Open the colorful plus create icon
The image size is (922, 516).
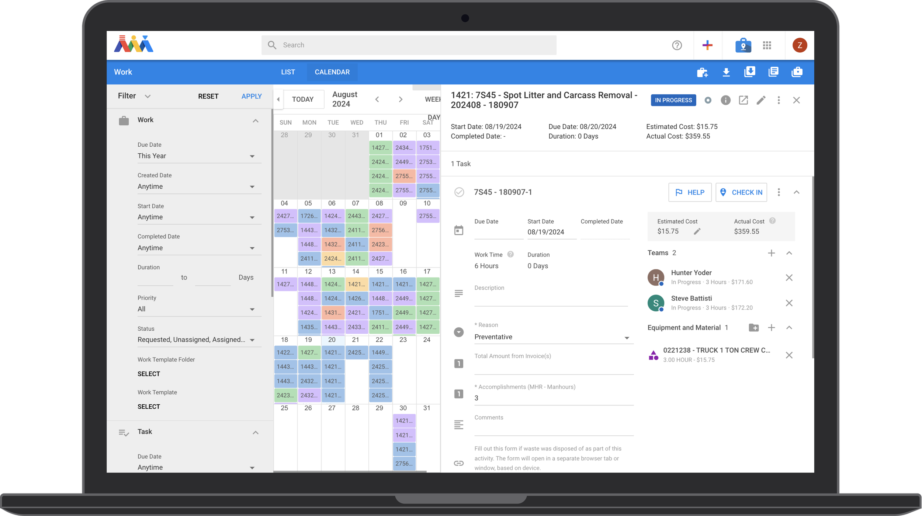click(707, 45)
